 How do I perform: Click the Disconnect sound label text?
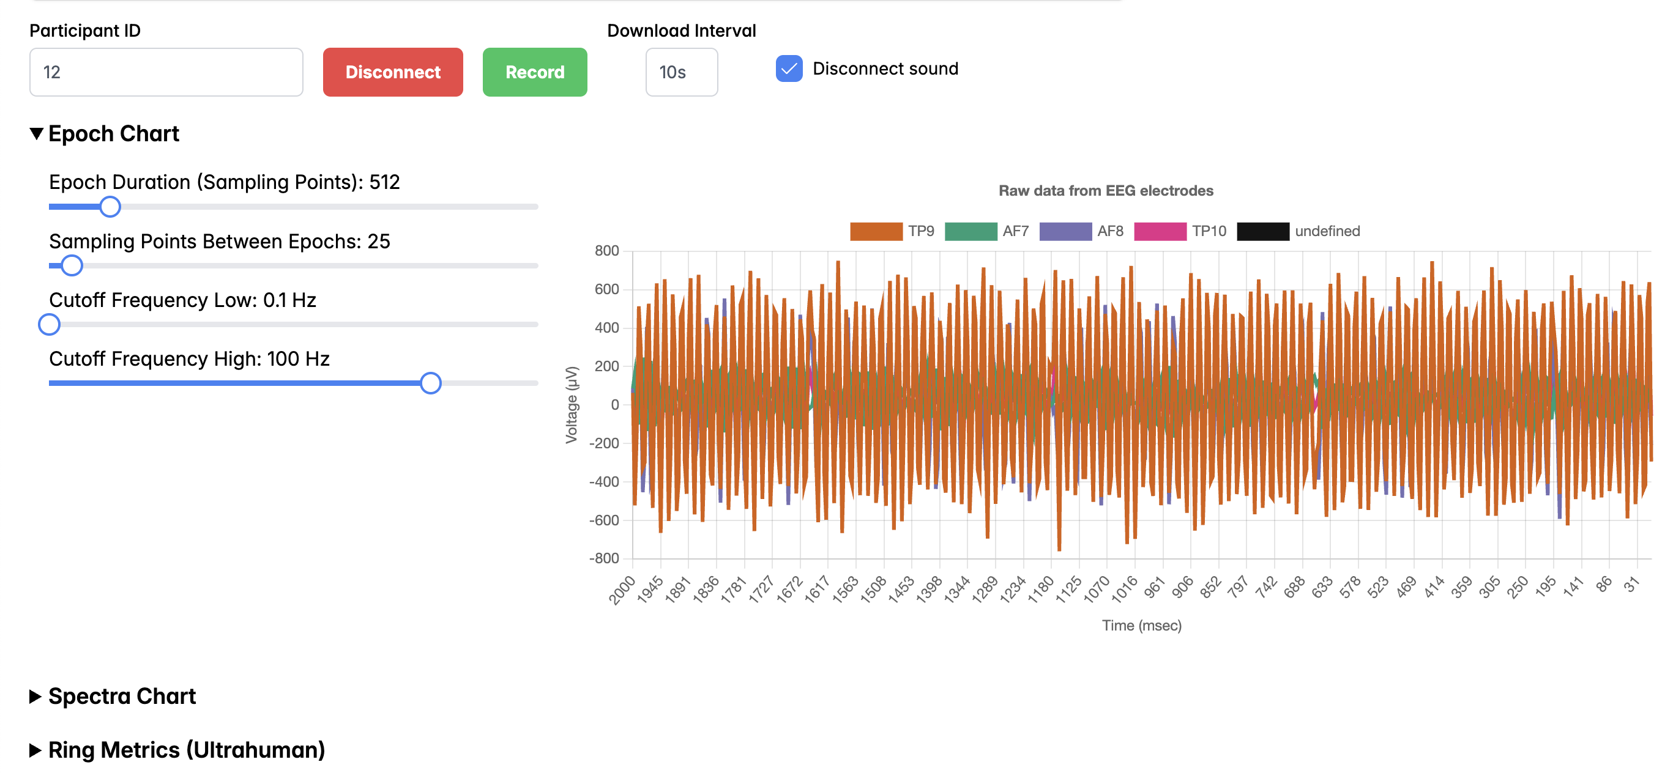click(x=885, y=68)
